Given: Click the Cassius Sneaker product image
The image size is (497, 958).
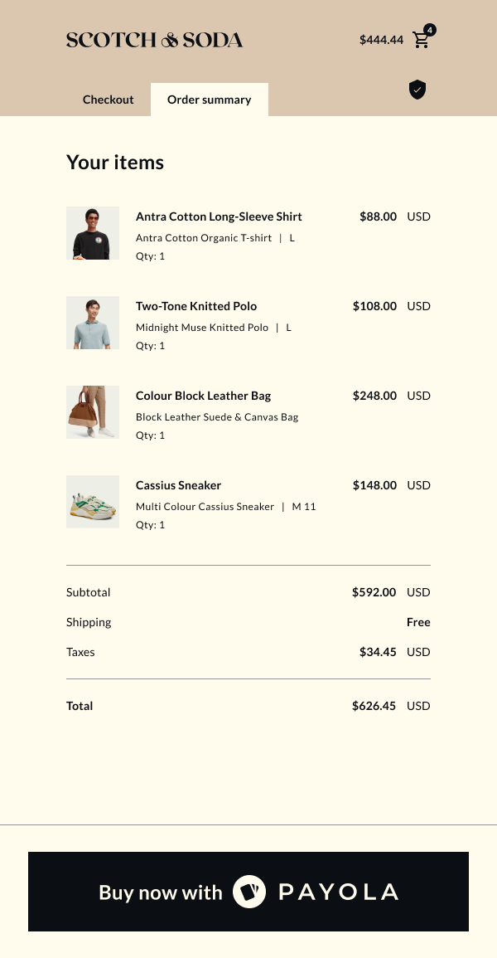Looking at the screenshot, I should [x=93, y=502].
